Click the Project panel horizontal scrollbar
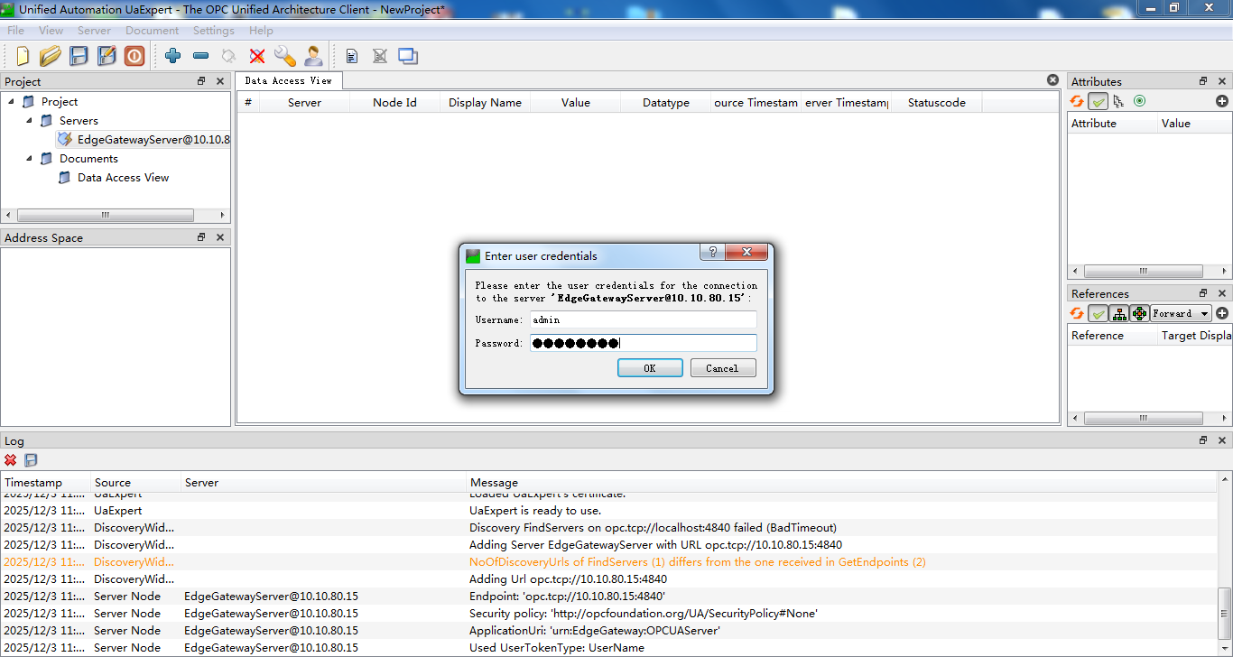This screenshot has width=1233, height=657. 106,216
